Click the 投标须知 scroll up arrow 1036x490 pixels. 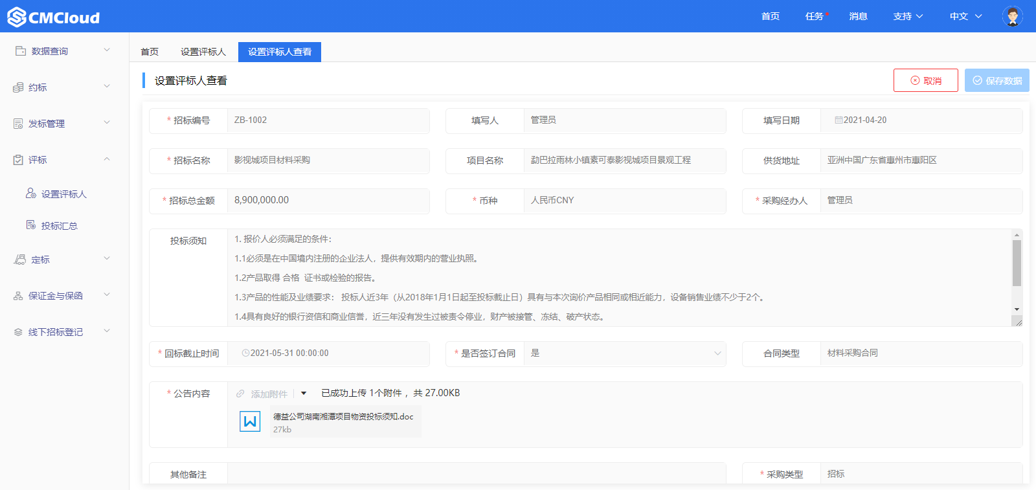pos(1017,235)
